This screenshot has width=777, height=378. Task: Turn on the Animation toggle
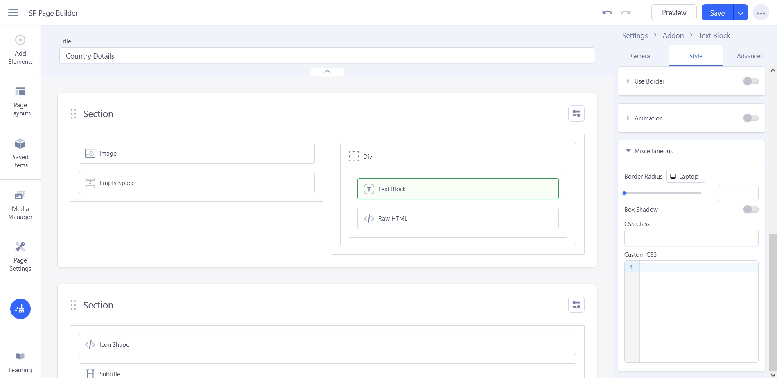point(750,118)
